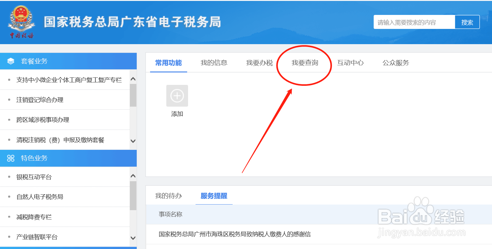Open 产业链智联平台
Screen dimensions: 492x249
37,237
